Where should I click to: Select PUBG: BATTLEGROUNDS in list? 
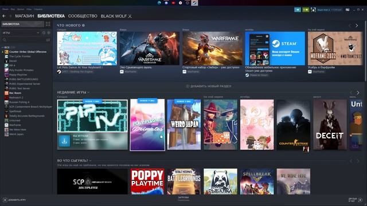pos(21,79)
